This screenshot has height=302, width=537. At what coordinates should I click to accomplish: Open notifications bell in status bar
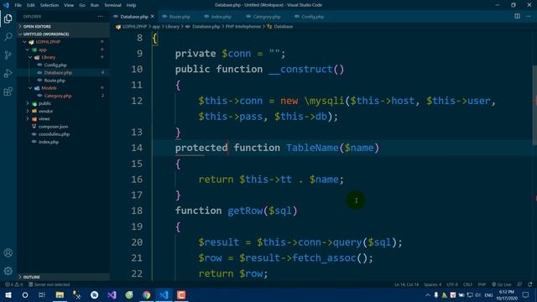(x=529, y=284)
